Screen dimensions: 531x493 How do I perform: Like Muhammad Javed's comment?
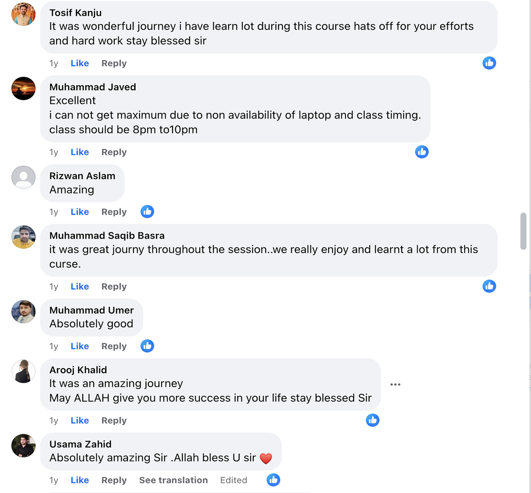tap(79, 152)
